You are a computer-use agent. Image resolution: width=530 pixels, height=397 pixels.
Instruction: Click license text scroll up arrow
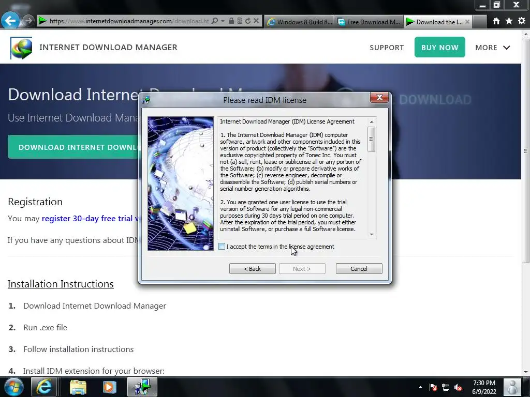click(372, 122)
